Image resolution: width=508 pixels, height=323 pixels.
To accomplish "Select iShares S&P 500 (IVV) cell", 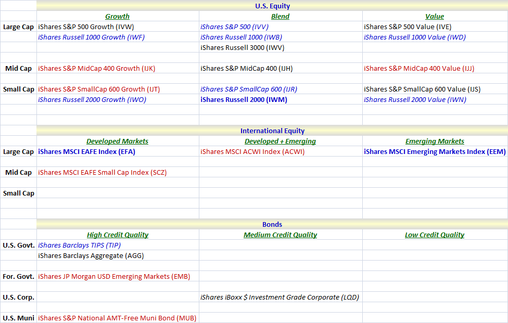I will pos(281,27).
